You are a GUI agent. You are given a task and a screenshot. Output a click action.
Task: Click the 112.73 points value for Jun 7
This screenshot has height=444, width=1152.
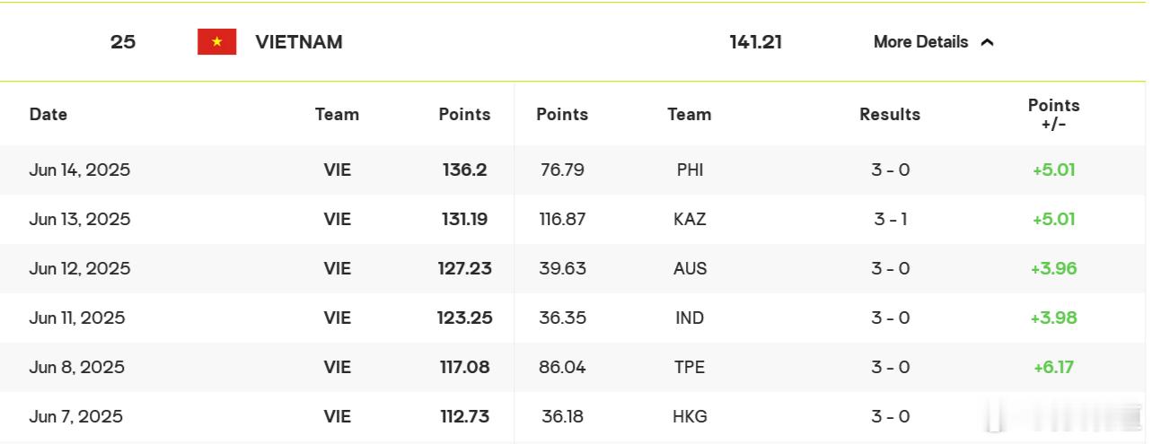[x=465, y=416]
